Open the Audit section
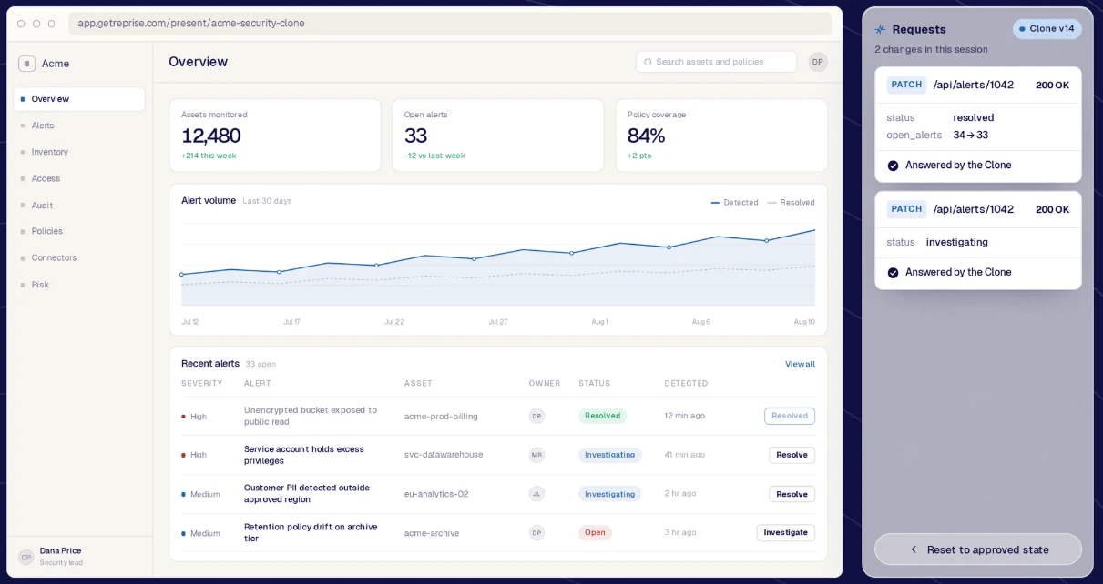This screenshot has height=584, width=1103. click(x=79, y=206)
